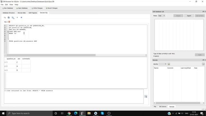Click the save SQL file icon
Screen dimensions: 206x116
point(13,17)
